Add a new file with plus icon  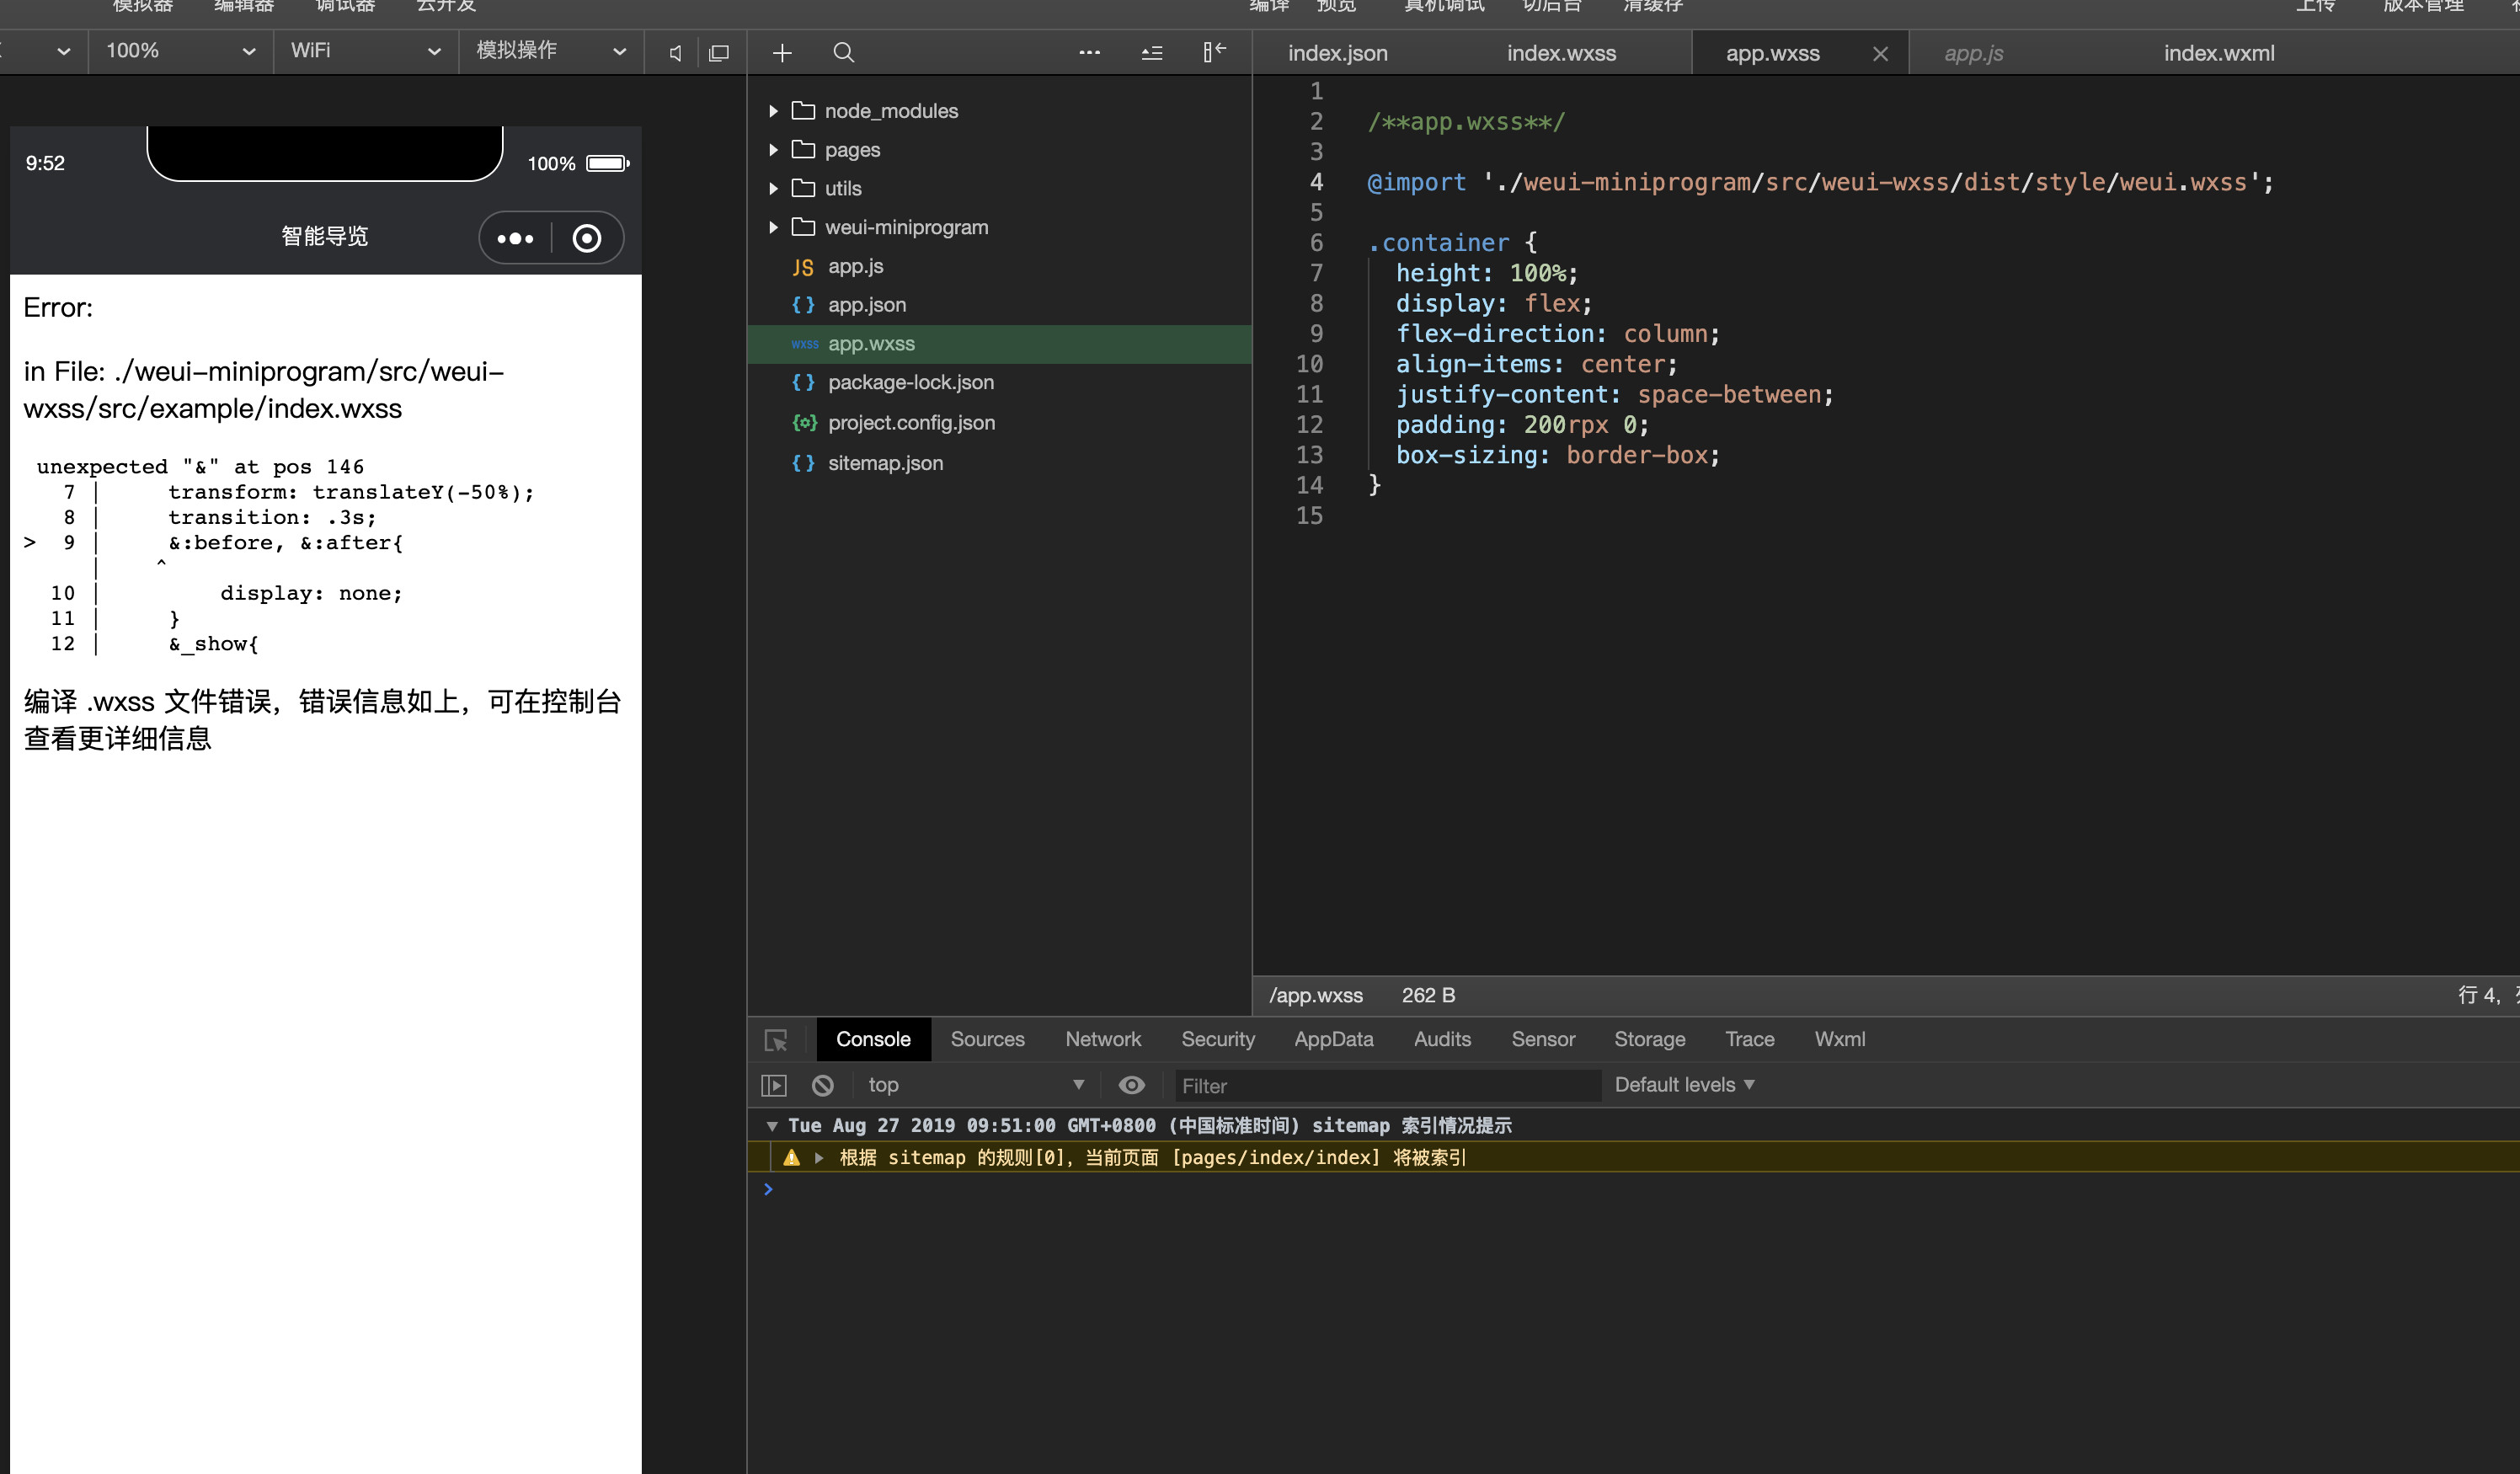(x=782, y=53)
